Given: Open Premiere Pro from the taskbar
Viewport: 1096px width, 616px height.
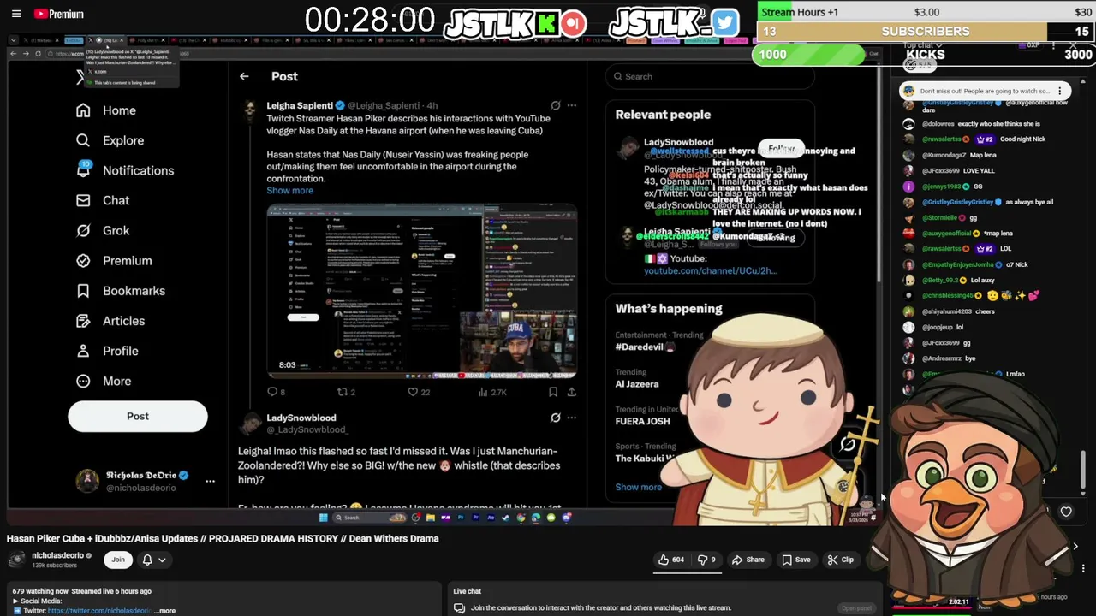Looking at the screenshot, I should [475, 518].
